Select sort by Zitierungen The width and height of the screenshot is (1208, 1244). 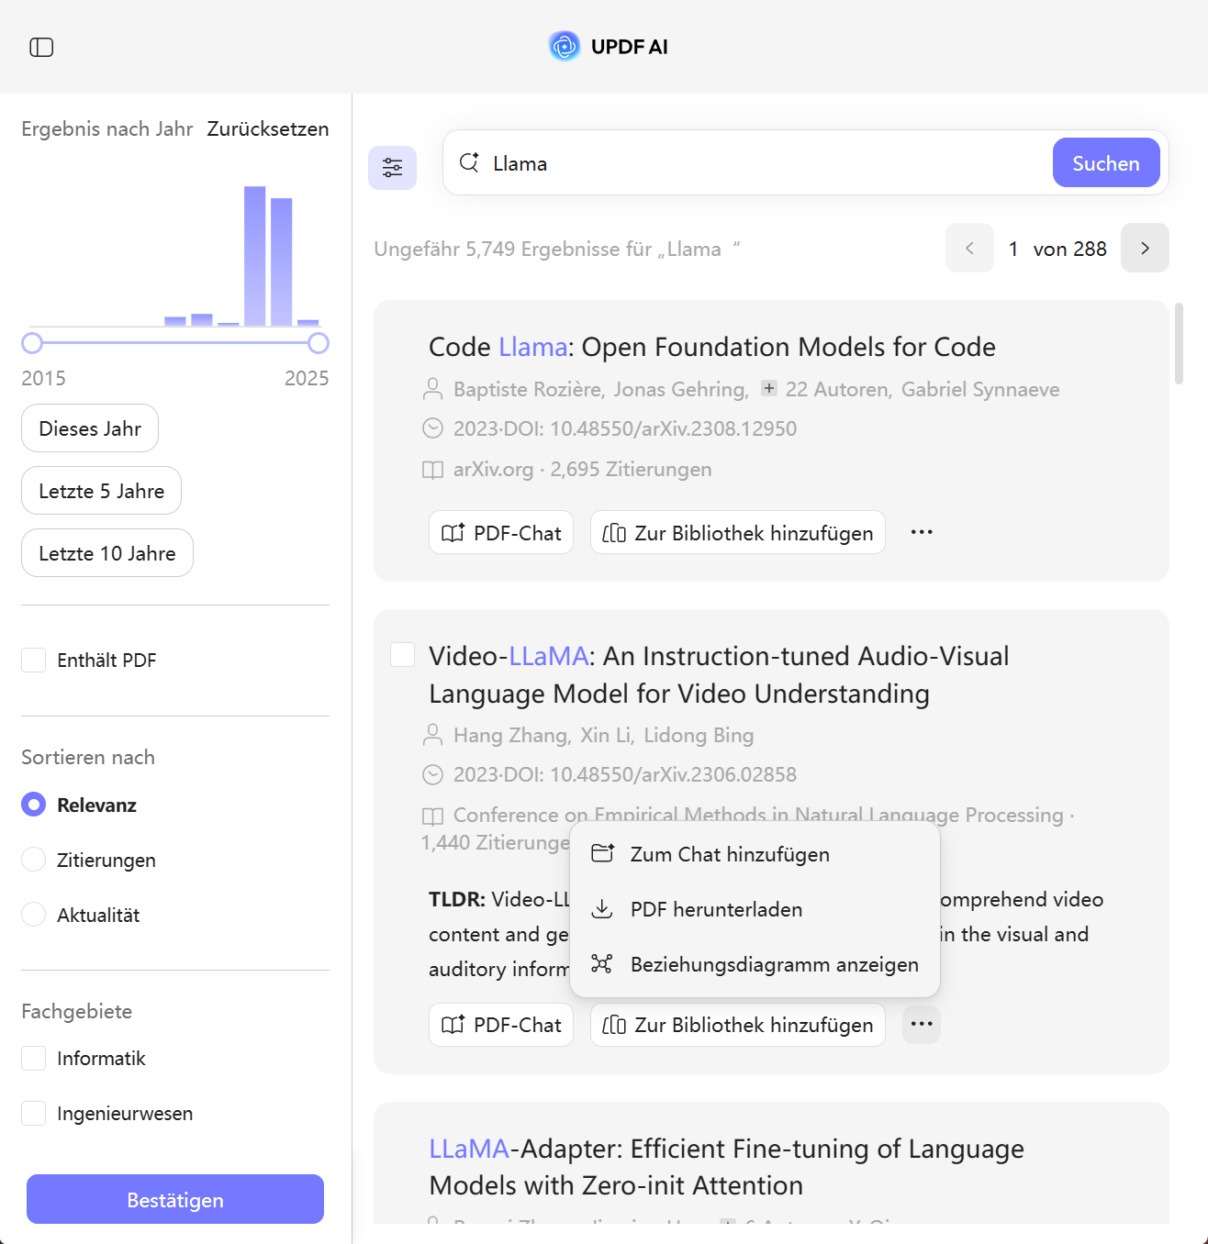pyautogui.click(x=34, y=860)
